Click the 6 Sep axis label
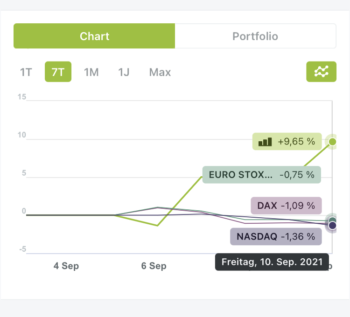 [x=154, y=266]
